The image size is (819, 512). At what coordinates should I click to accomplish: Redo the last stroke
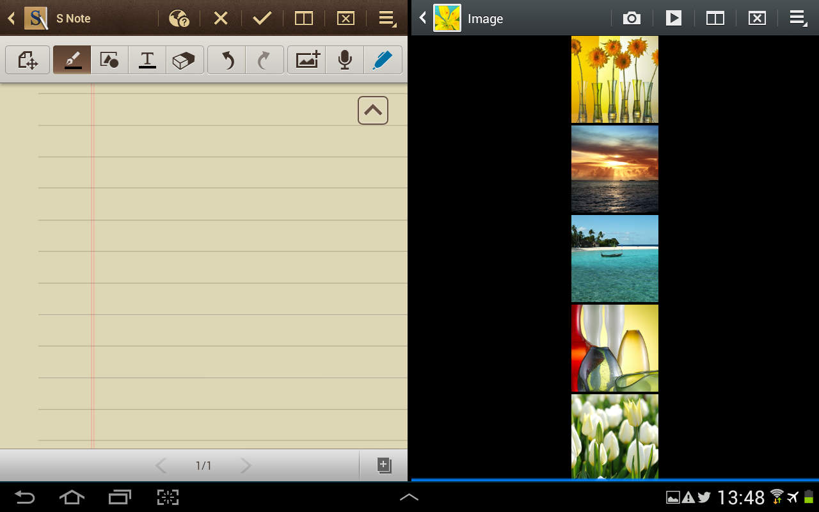(264, 60)
